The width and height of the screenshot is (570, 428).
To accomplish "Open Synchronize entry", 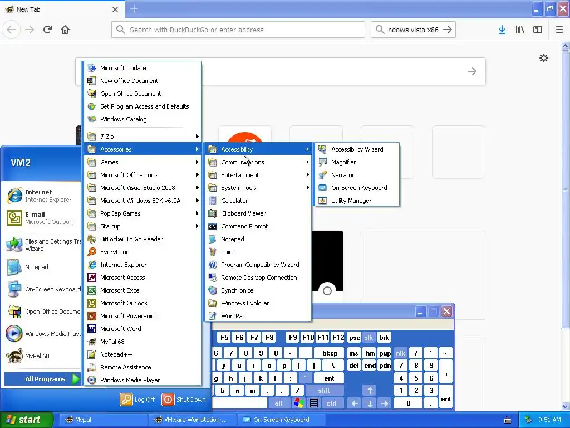I will pyautogui.click(x=258, y=290).
